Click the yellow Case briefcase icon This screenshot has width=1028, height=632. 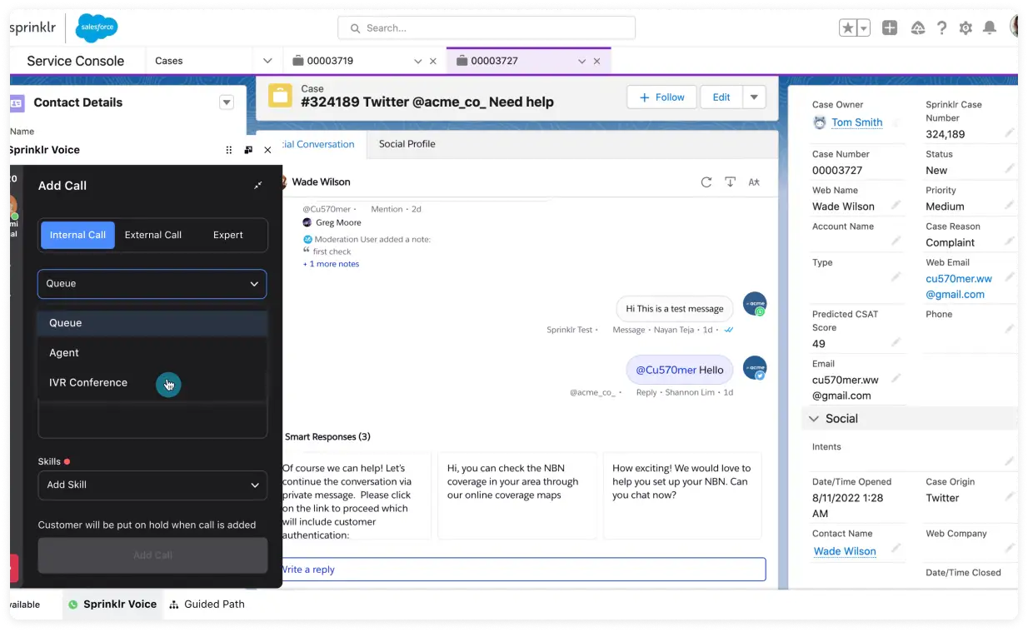tap(280, 96)
